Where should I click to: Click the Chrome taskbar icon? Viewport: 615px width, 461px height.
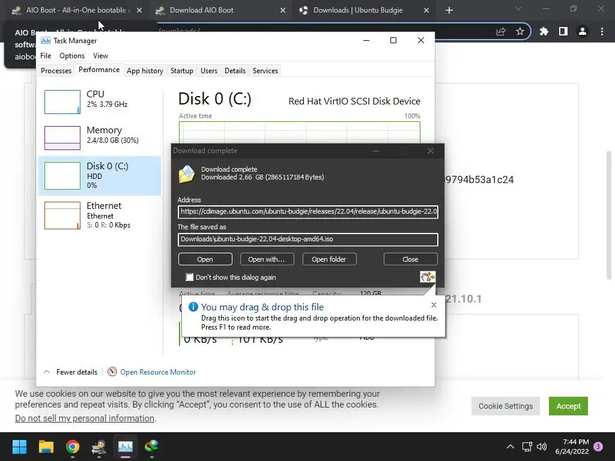click(73, 447)
